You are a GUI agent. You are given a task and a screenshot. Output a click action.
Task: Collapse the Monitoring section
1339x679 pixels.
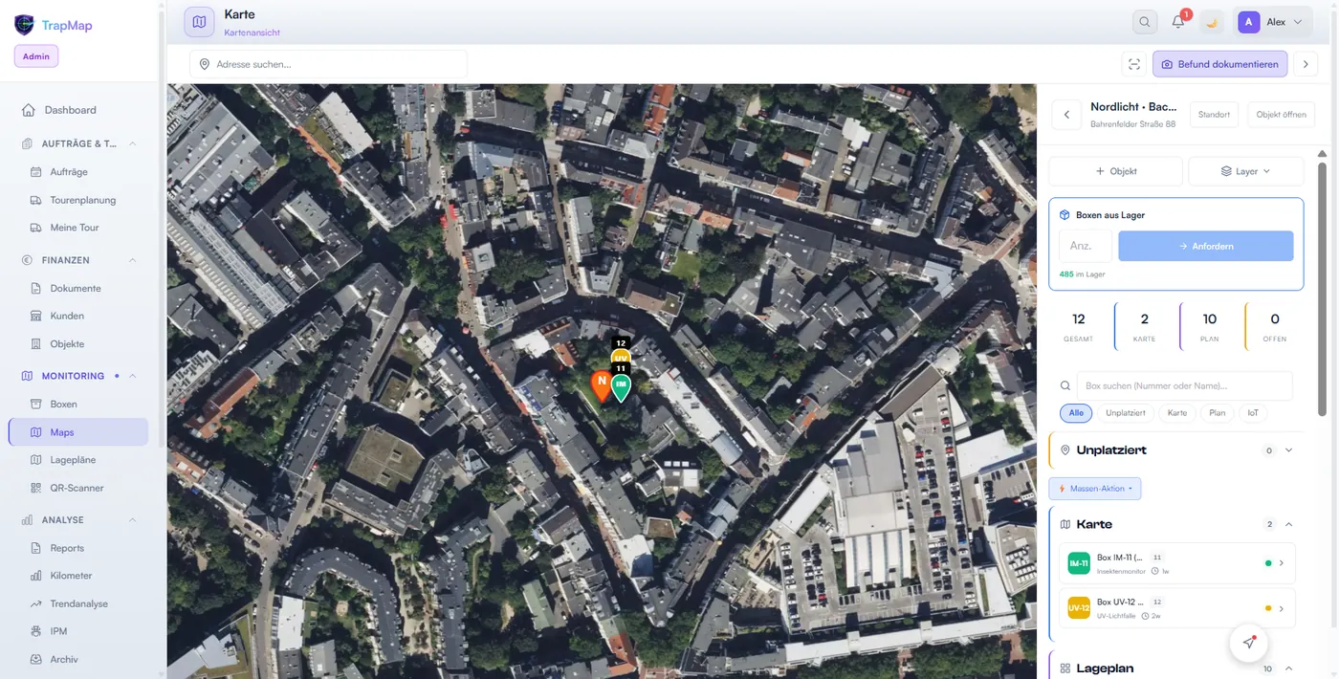(133, 376)
